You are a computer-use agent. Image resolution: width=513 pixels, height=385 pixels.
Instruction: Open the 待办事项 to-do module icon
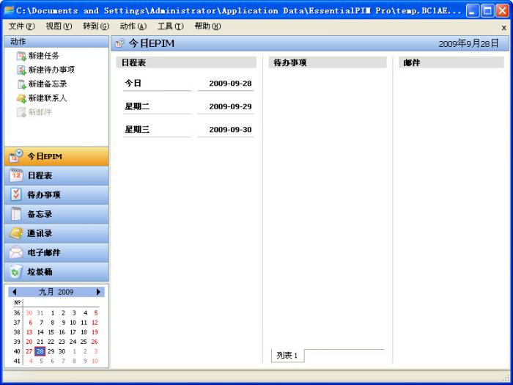point(16,195)
